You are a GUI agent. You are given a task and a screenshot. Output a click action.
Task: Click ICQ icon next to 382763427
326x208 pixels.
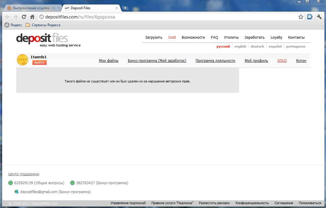tap(72, 183)
